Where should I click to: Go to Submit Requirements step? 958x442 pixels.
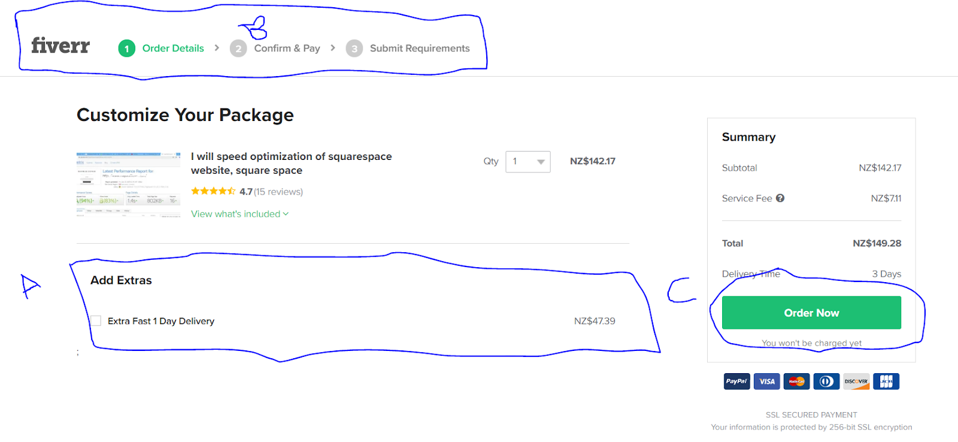pyautogui.click(x=420, y=49)
